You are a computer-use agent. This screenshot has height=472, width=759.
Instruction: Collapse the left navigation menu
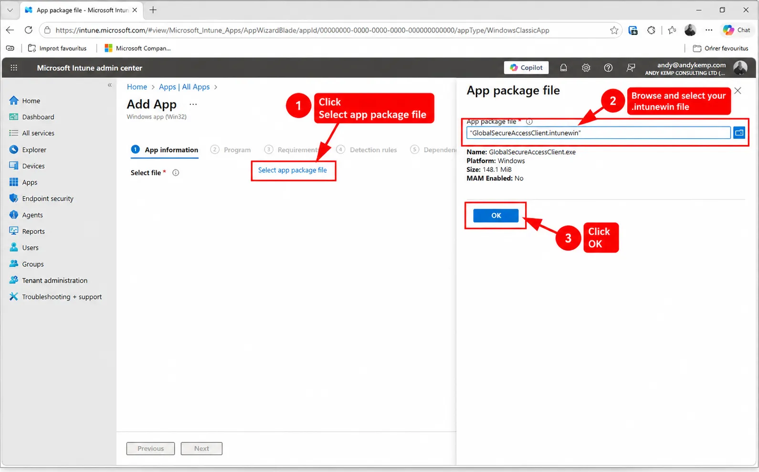pyautogui.click(x=110, y=85)
